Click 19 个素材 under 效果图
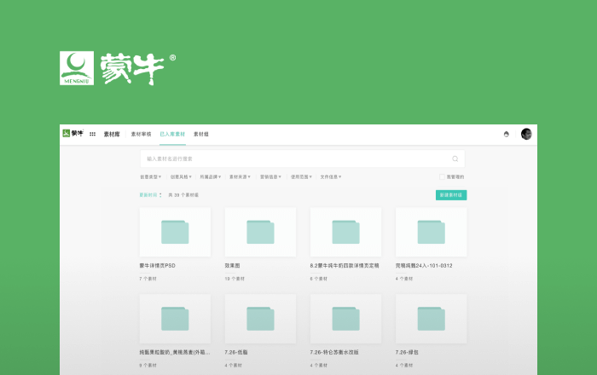Image resolution: width=597 pixels, height=375 pixels. coord(235,279)
